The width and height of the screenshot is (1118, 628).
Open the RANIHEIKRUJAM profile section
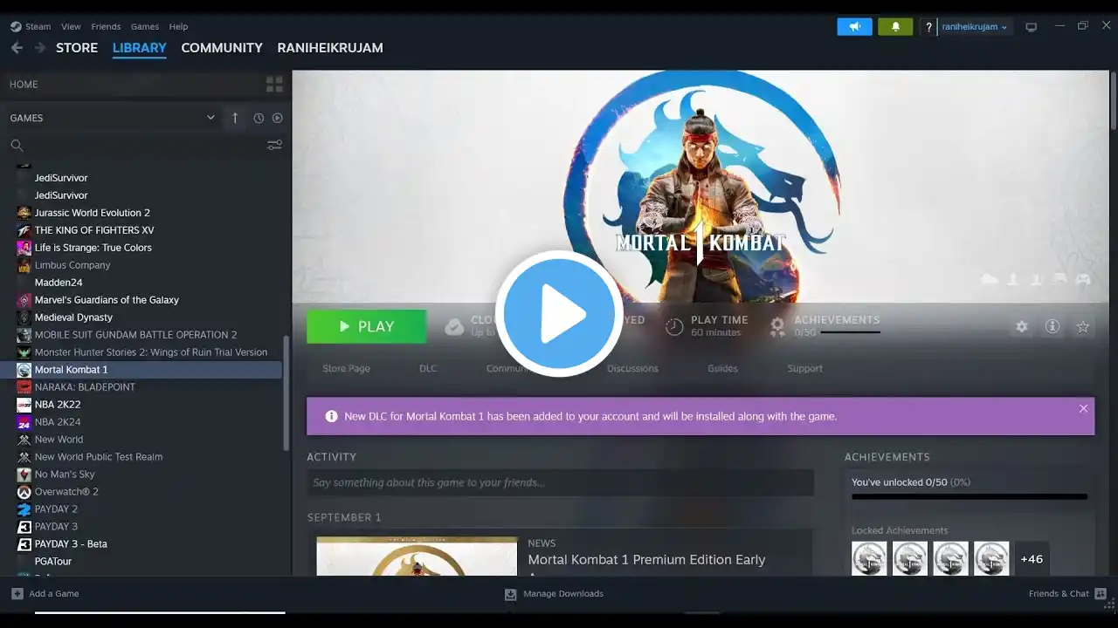point(330,48)
